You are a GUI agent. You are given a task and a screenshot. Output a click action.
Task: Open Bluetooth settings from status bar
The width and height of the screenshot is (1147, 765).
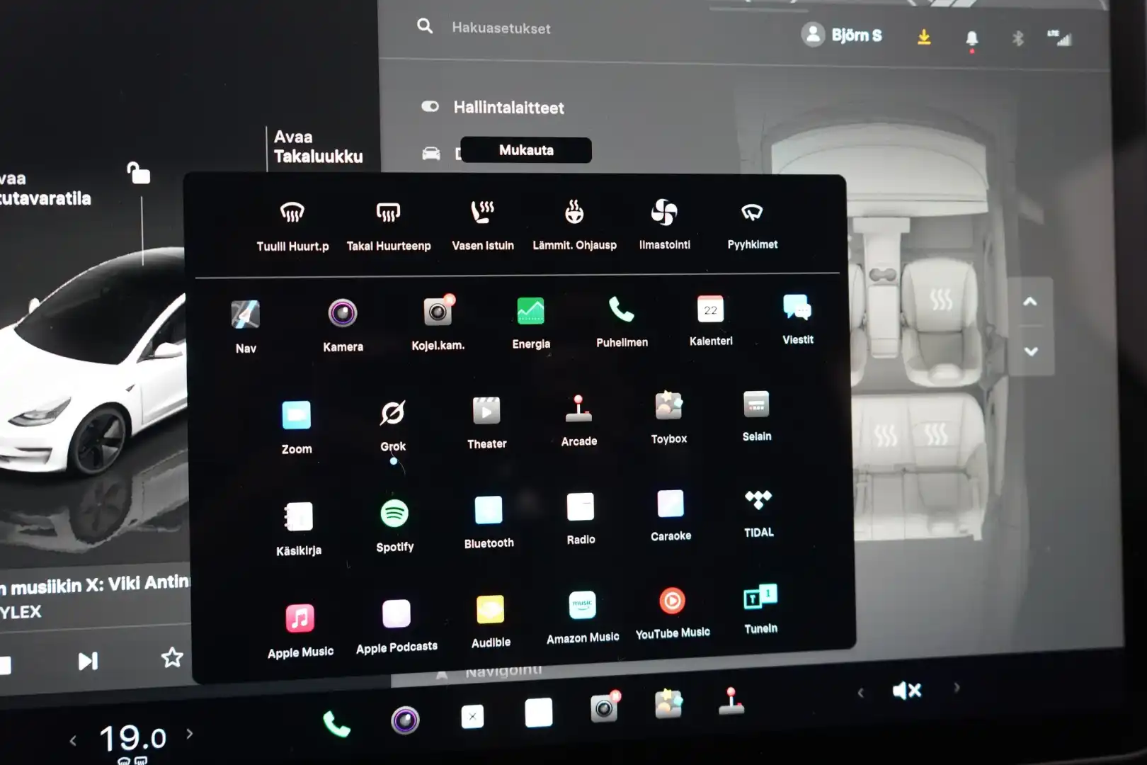pos(1017,38)
